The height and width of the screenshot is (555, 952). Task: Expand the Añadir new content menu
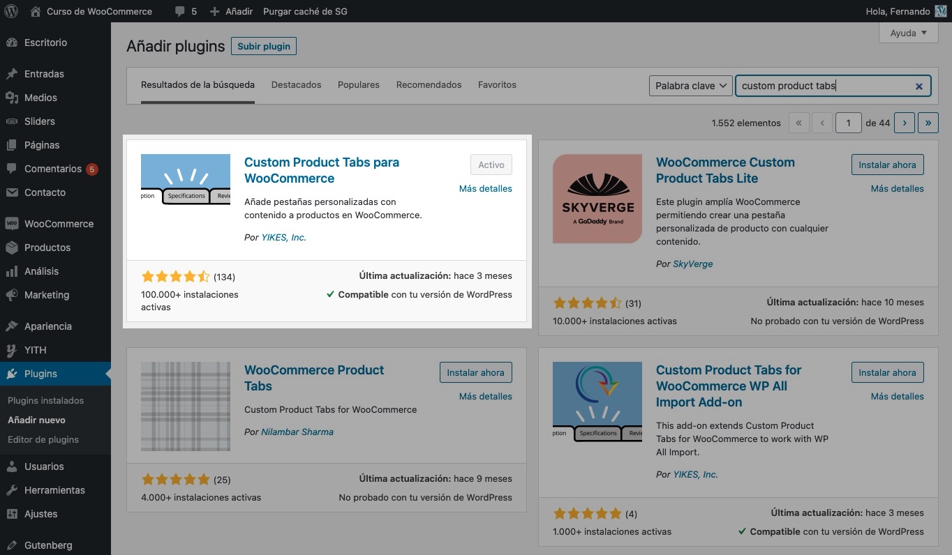click(231, 11)
